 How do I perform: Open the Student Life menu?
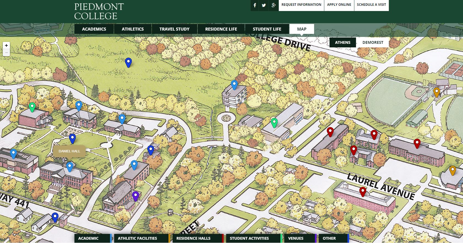tap(267, 29)
